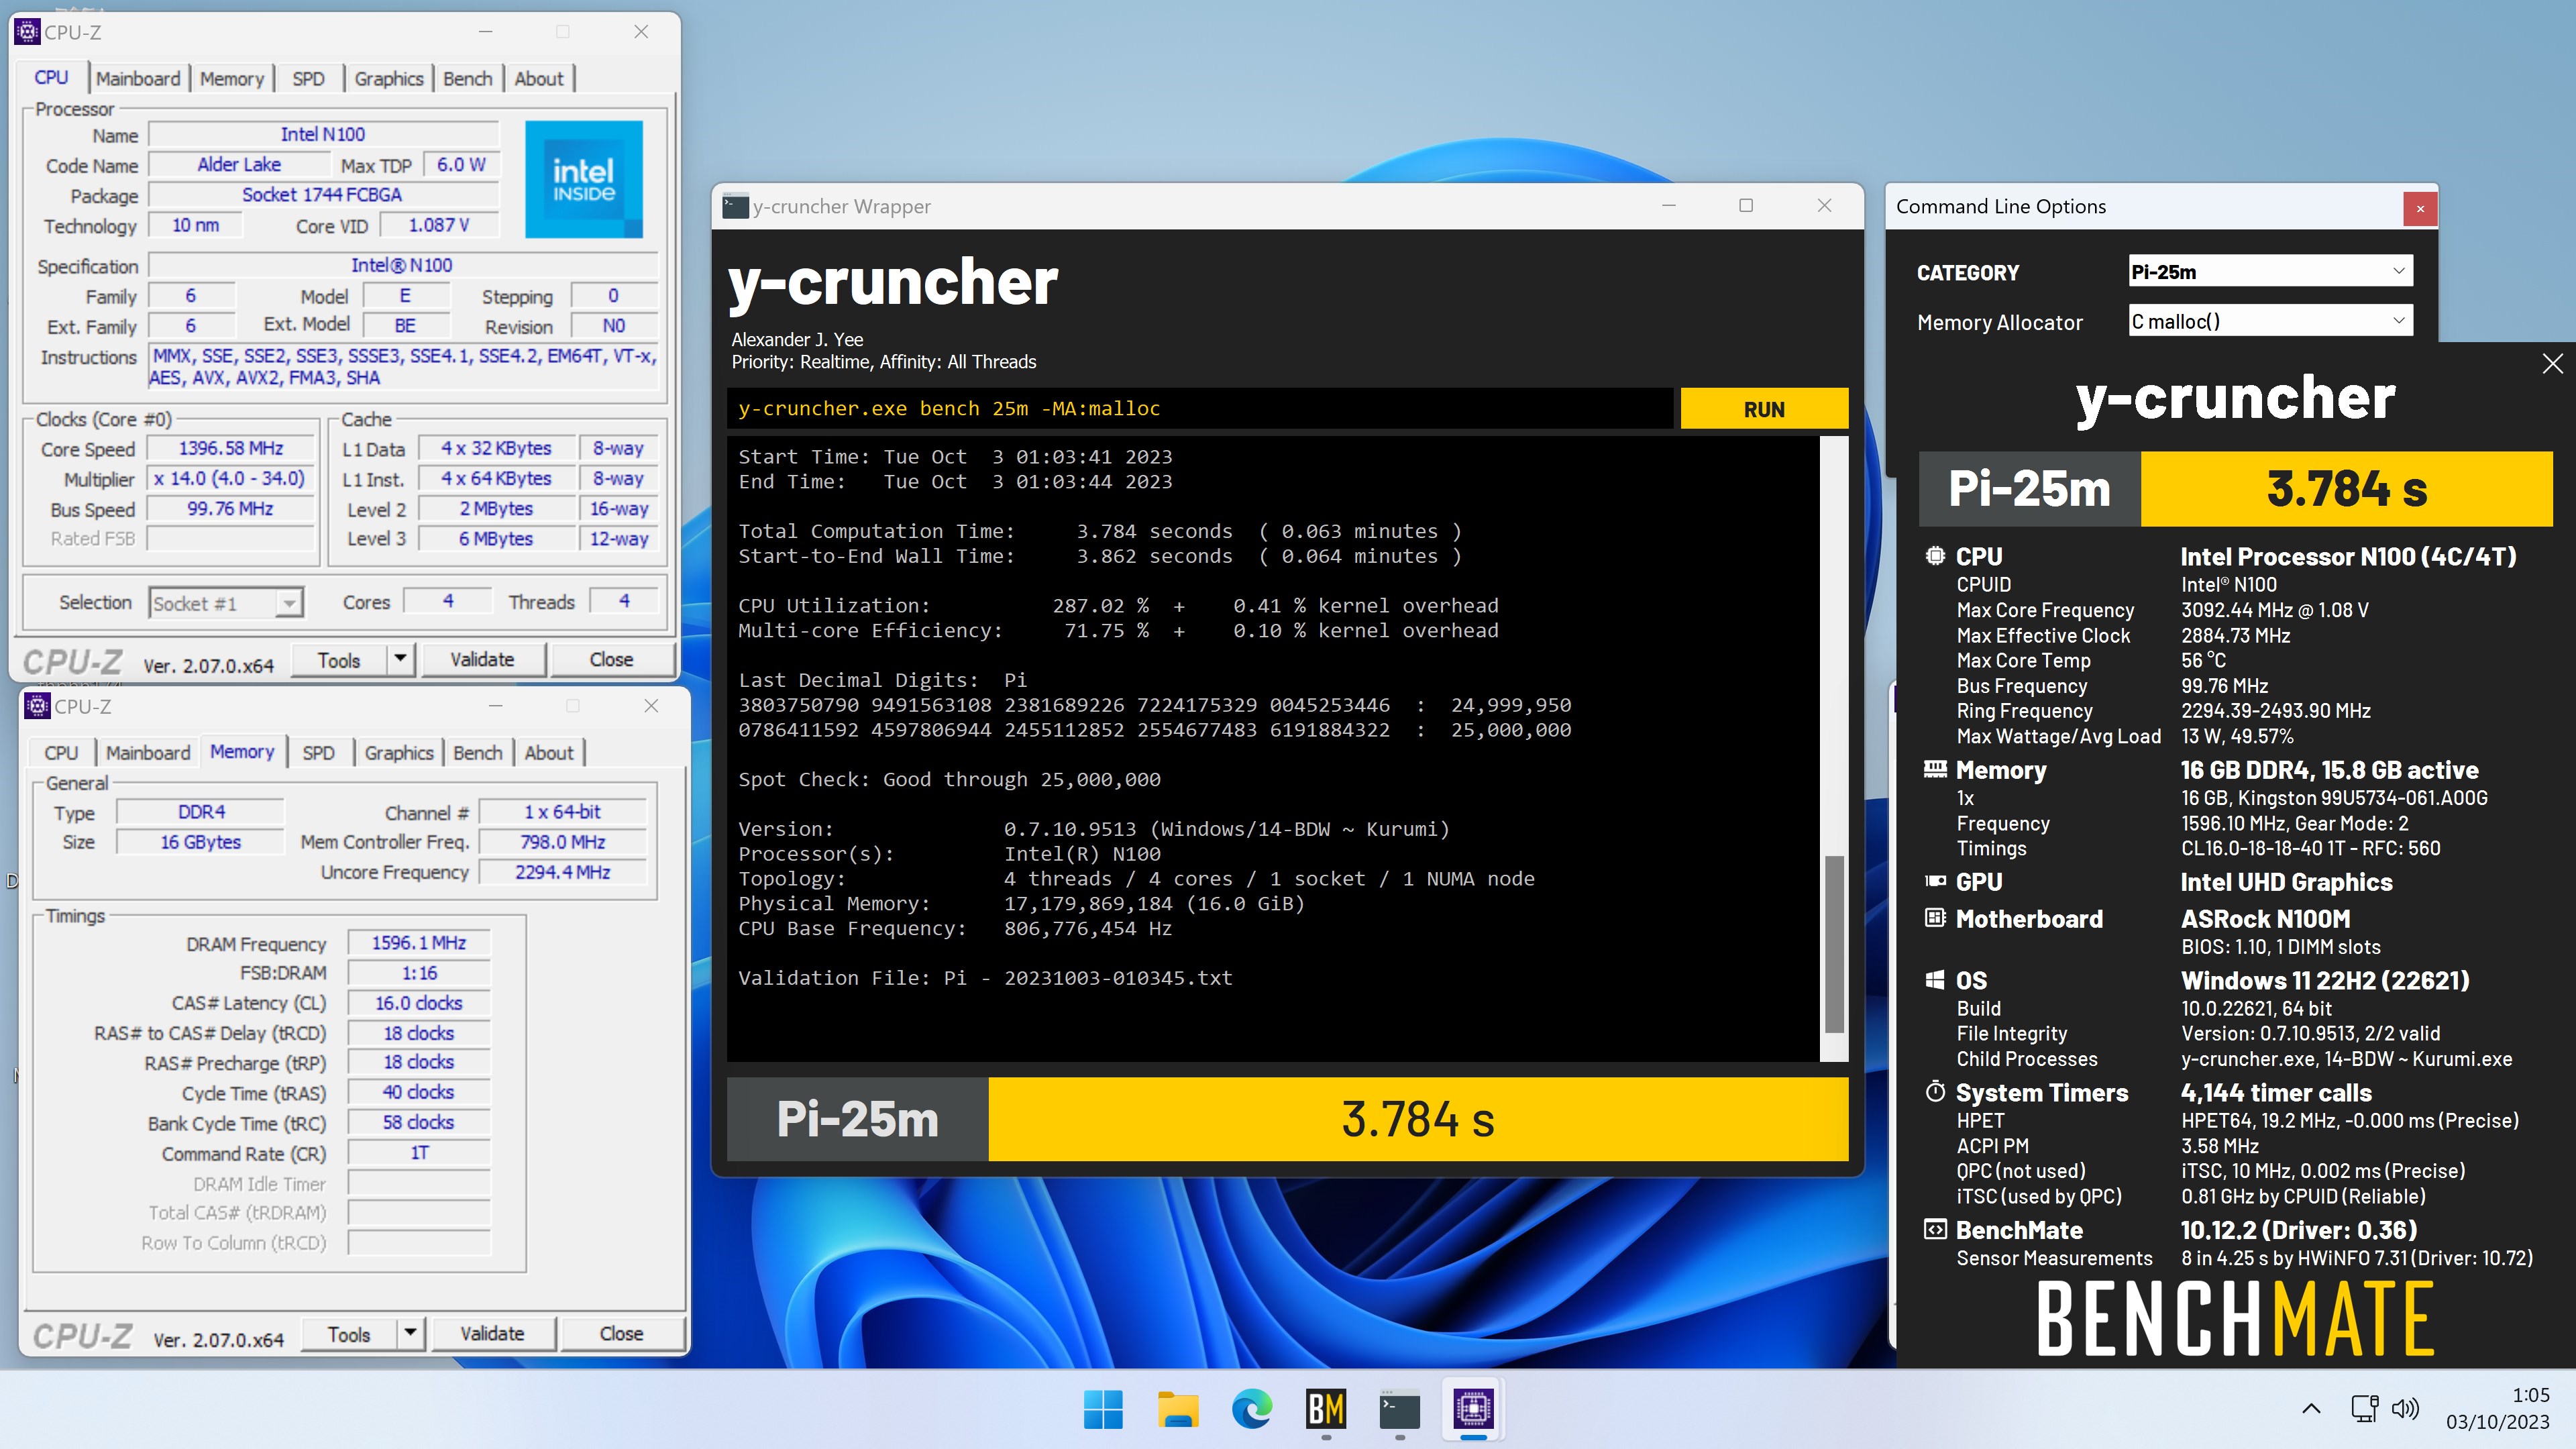
Task: Expand Tools dropdown arrow in lower CPU-Z
Action: point(410,1333)
